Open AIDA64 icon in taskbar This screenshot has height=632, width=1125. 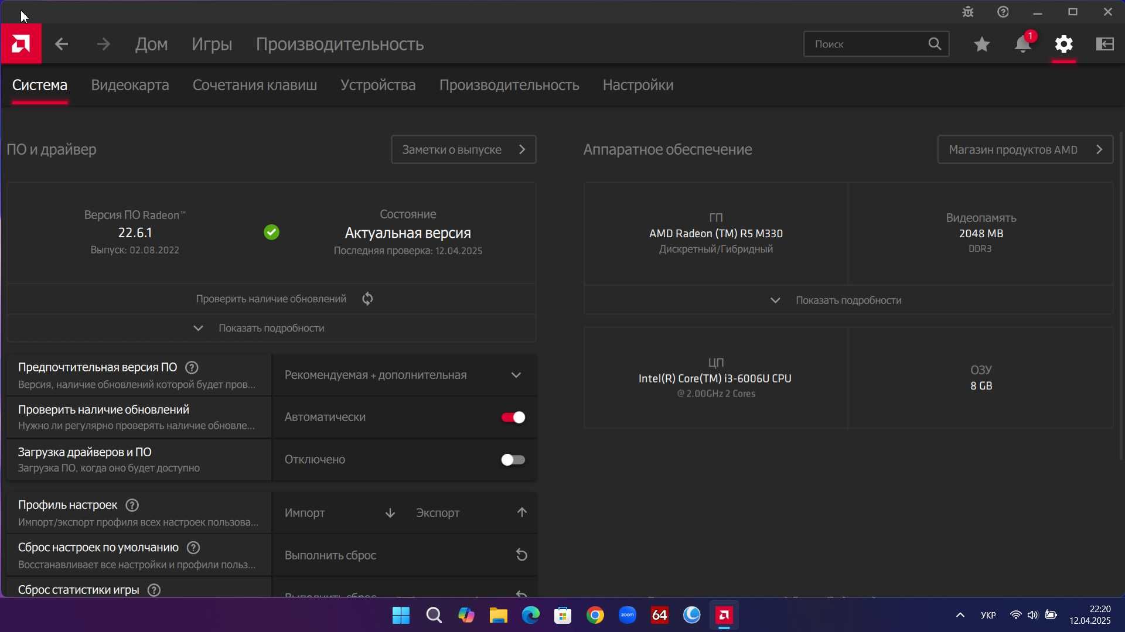660,616
